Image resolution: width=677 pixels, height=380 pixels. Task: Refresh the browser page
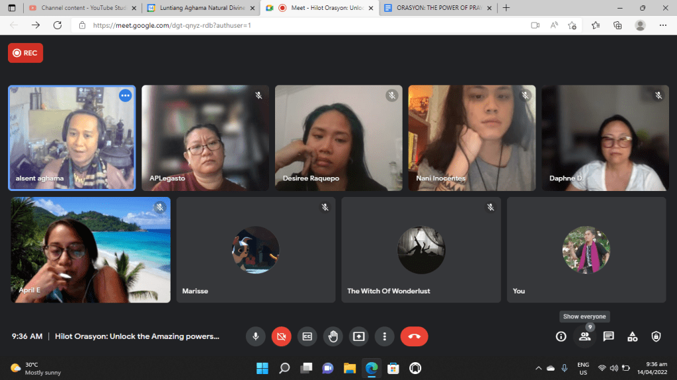58,25
